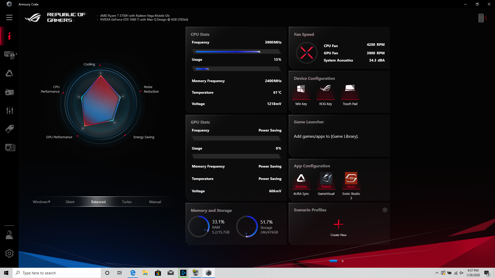Image resolution: width=495 pixels, height=278 pixels.
Task: Open GameVisual app configuration
Action: [326, 184]
